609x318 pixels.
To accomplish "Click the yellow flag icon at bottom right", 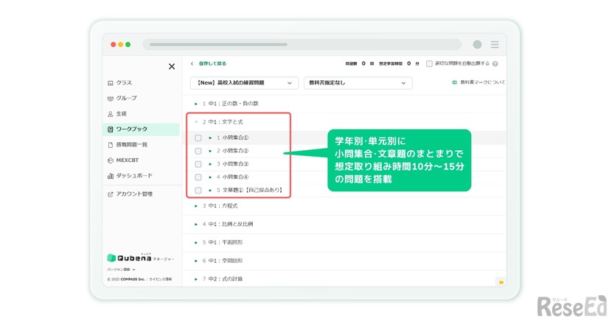I will pos(501,282).
